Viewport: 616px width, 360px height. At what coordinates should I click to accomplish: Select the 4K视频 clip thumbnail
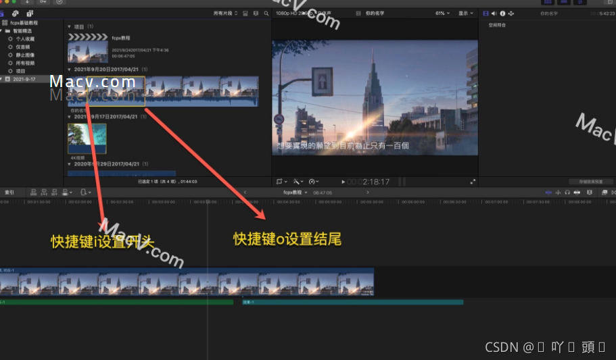(x=87, y=138)
